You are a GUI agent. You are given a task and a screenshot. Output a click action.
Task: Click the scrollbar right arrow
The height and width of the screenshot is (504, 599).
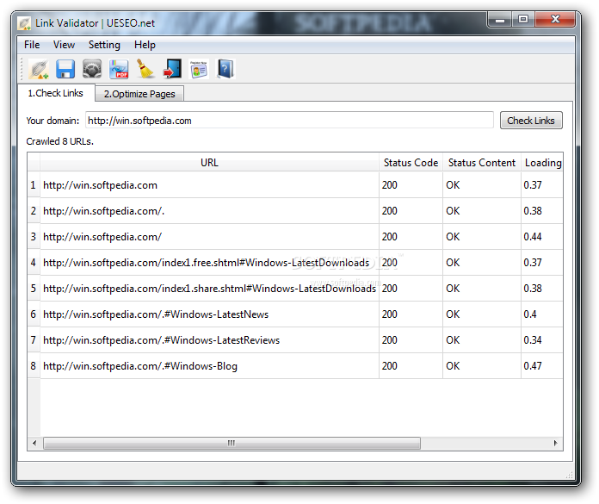555,443
